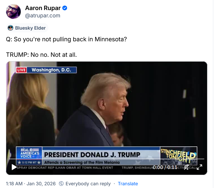Click the video time display 0:00 / 0:11
Image resolution: width=216 pixels, height=188 pixels.
[x=165, y=167]
